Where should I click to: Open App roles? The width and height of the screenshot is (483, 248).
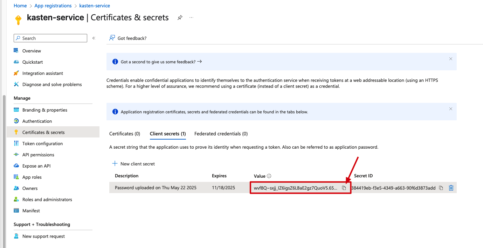click(x=32, y=177)
